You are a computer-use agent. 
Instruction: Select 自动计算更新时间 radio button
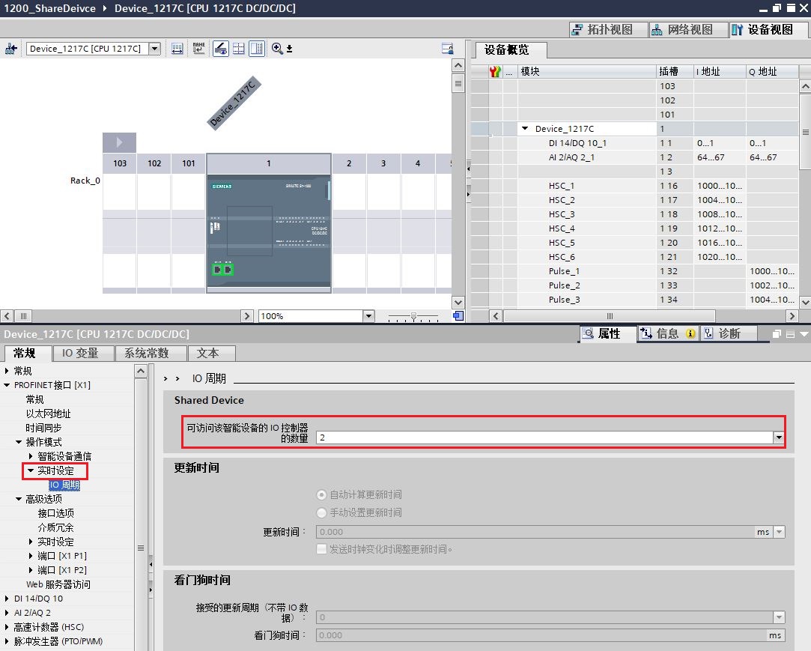321,494
